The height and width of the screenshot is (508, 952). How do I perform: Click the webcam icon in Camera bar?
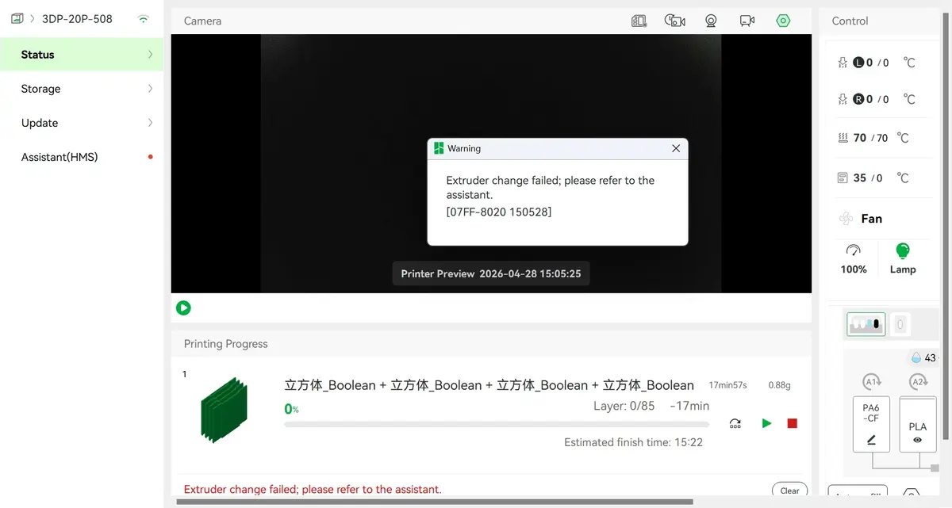point(711,21)
